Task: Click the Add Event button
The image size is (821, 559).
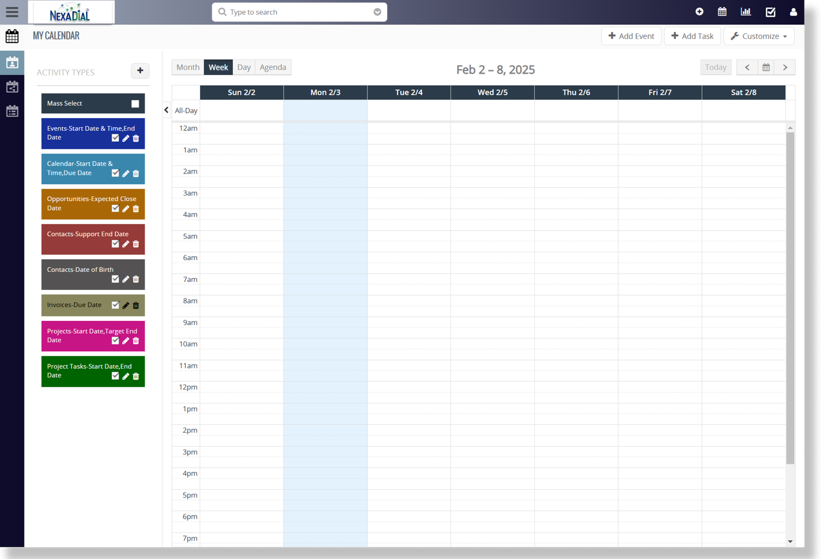Action: pyautogui.click(x=631, y=36)
